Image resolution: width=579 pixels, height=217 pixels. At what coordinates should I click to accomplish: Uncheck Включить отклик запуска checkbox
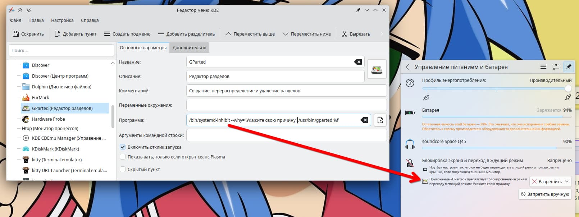click(123, 147)
